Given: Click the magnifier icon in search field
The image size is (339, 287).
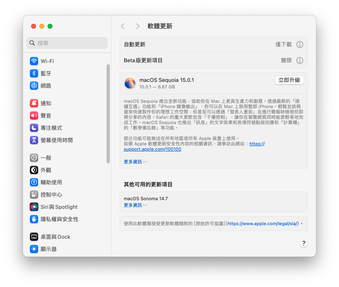Looking at the screenshot, I should (32, 43).
